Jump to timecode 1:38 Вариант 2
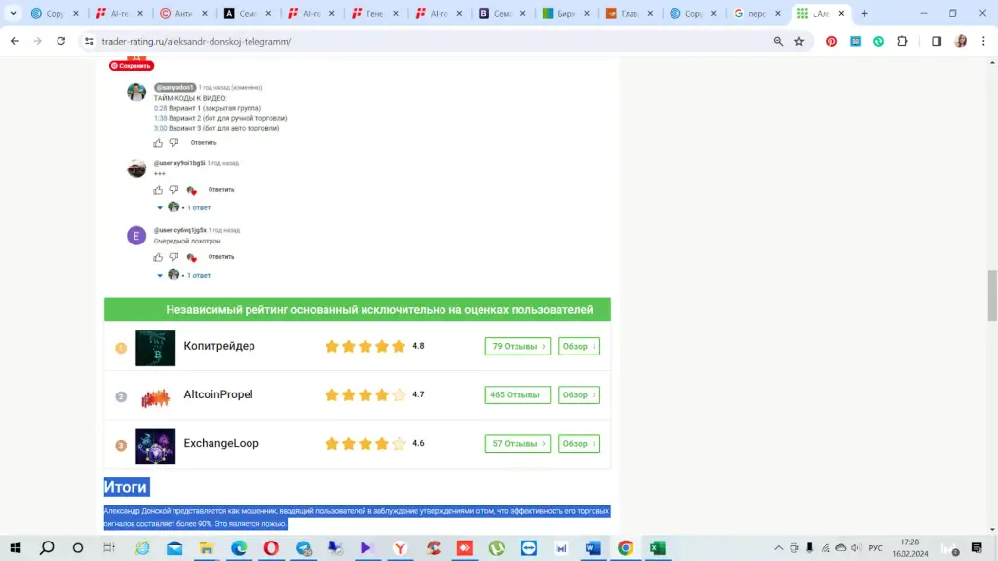Image resolution: width=998 pixels, height=561 pixels. pyautogui.click(x=160, y=118)
